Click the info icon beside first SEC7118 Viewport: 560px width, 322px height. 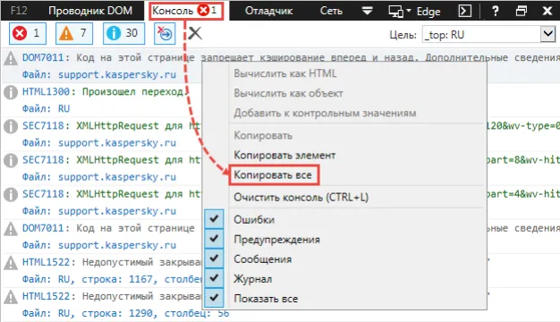[11, 126]
